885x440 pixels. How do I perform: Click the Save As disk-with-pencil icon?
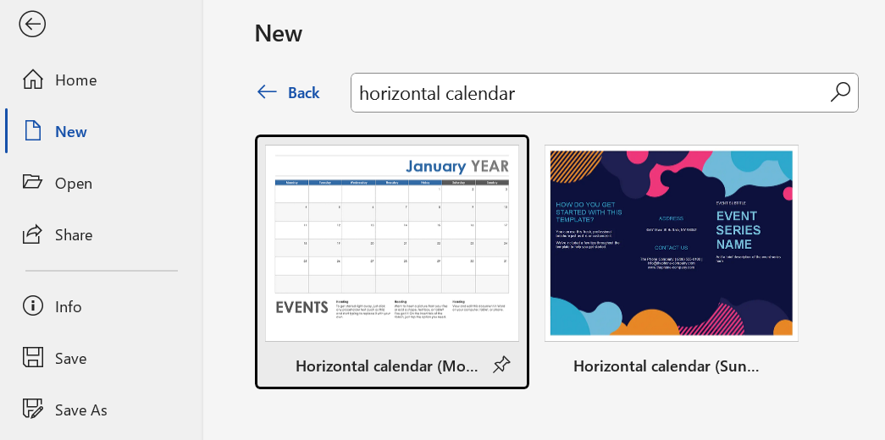(x=33, y=410)
